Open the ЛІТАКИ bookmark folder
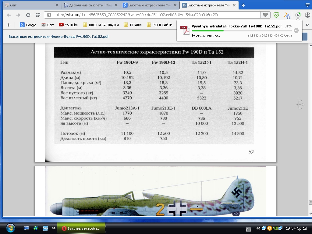 tap(133, 25)
